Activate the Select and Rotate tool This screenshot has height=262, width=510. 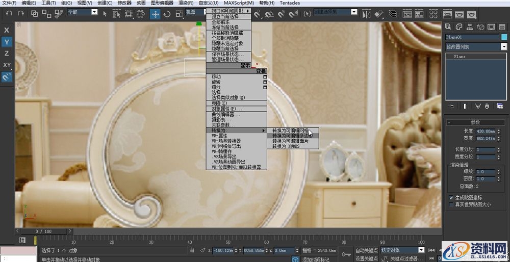coord(167,14)
